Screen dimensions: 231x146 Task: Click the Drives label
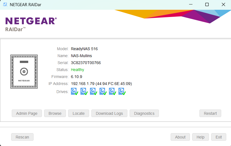coord(63,92)
